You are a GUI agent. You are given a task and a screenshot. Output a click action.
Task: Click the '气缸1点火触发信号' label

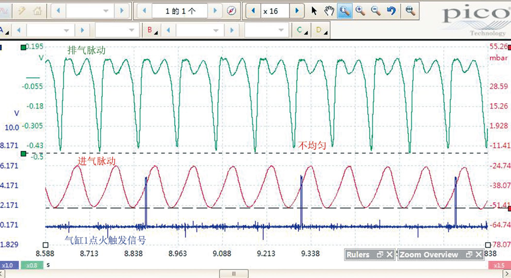105,240
